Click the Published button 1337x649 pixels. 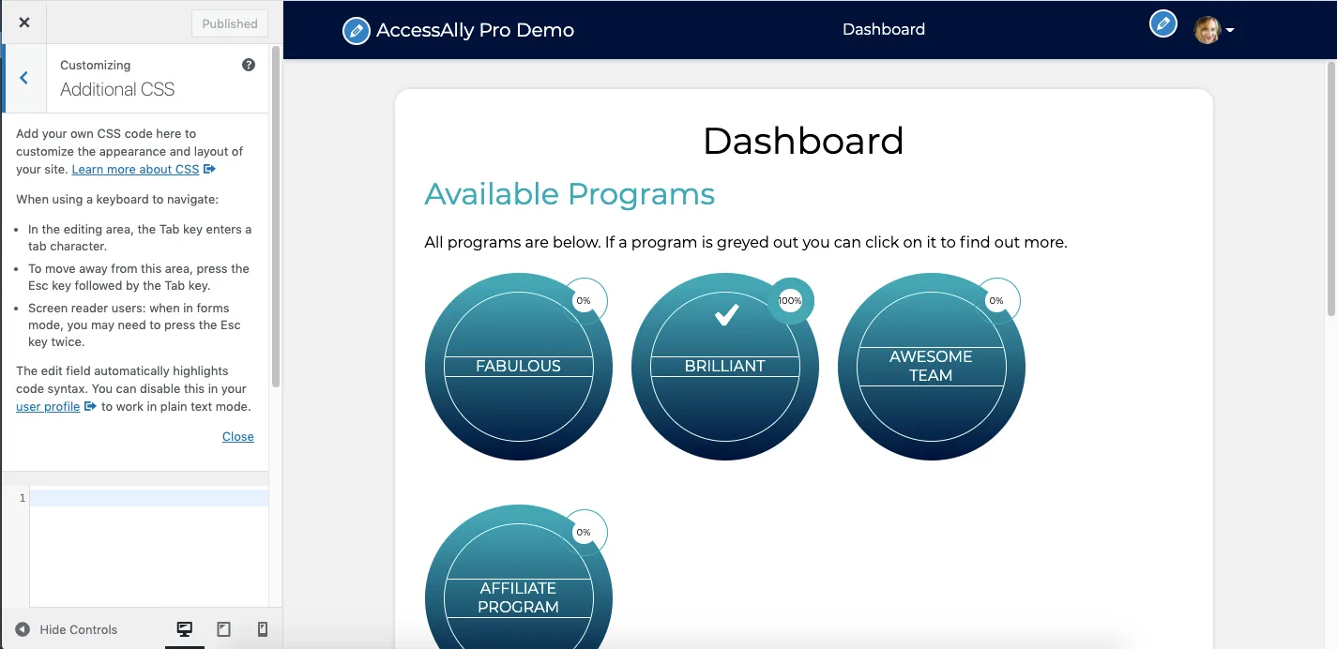[229, 23]
